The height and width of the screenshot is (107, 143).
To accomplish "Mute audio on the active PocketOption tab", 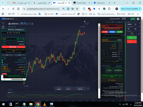I will 66,3.
